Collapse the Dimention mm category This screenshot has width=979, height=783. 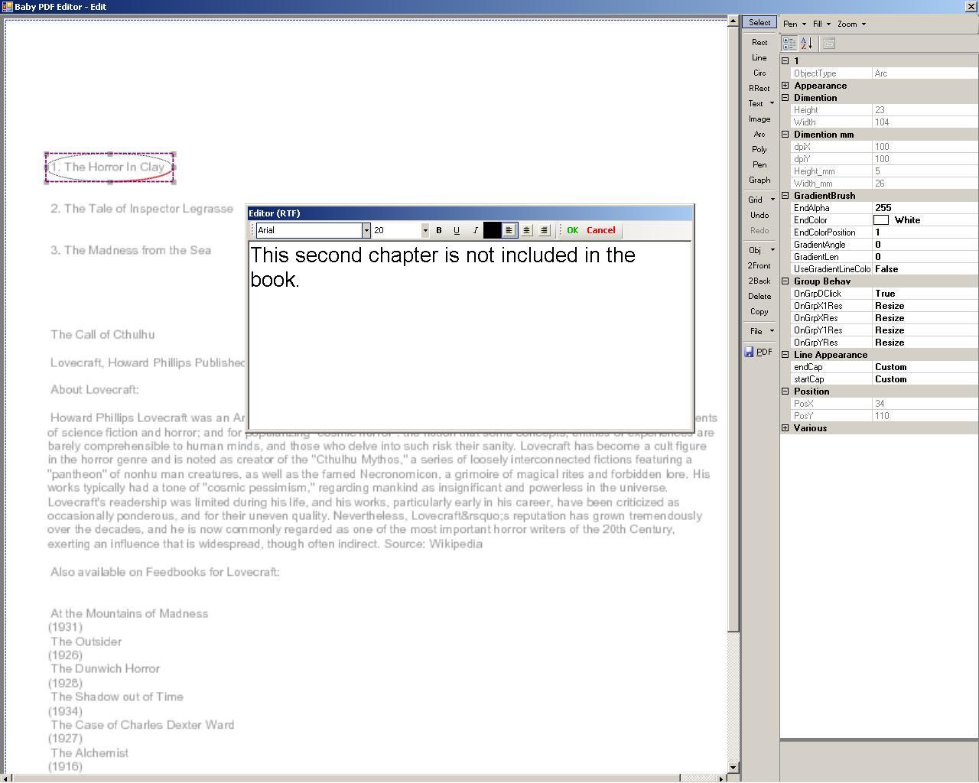point(785,135)
